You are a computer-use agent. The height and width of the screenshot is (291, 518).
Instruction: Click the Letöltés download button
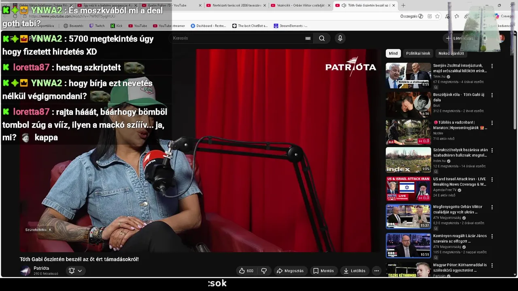pyautogui.click(x=355, y=271)
